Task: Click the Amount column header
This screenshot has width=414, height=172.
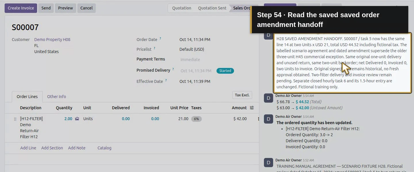Action: pos(239,108)
